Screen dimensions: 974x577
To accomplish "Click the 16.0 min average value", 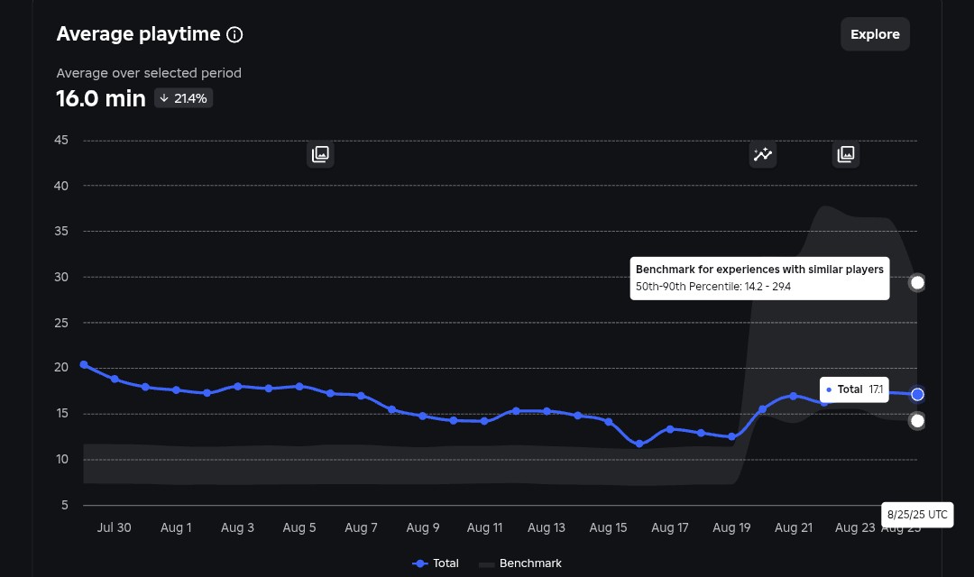I will point(101,98).
